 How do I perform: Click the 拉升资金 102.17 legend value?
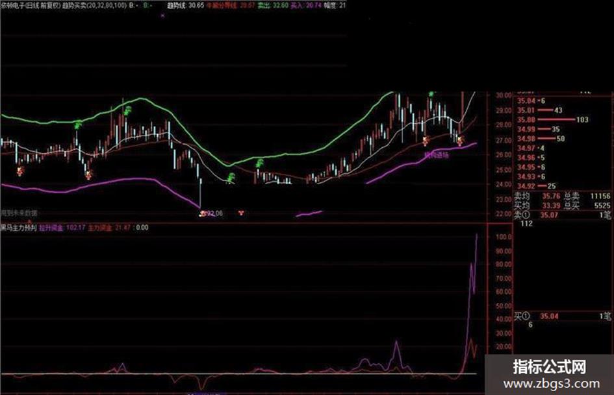(62, 228)
